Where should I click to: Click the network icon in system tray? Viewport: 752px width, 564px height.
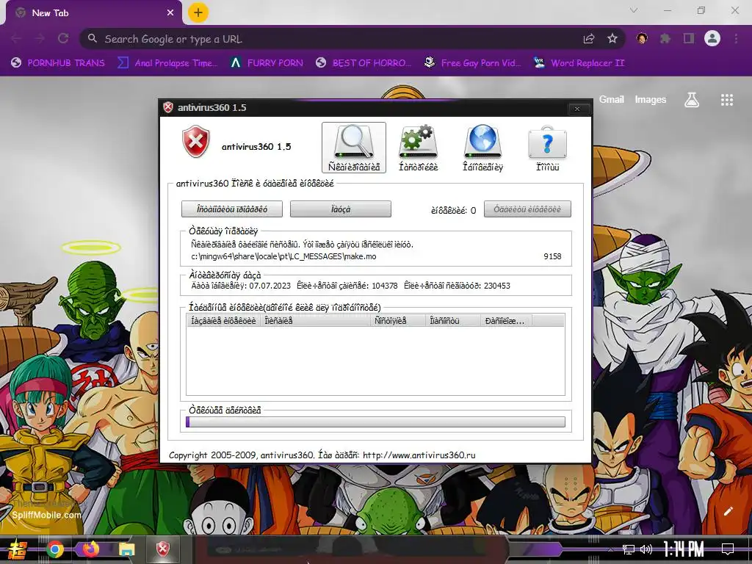[629, 549]
